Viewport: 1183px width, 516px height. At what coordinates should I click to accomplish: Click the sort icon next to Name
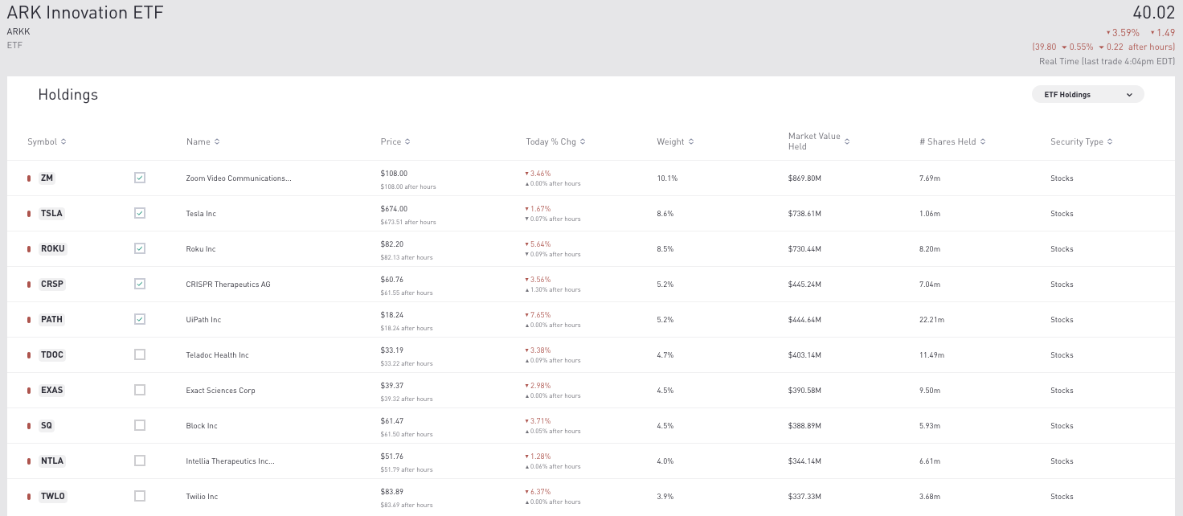coord(217,142)
